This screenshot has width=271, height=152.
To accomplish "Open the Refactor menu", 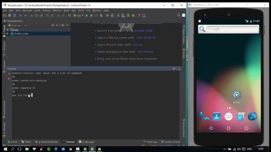I will pyautogui.click(x=57, y=11).
